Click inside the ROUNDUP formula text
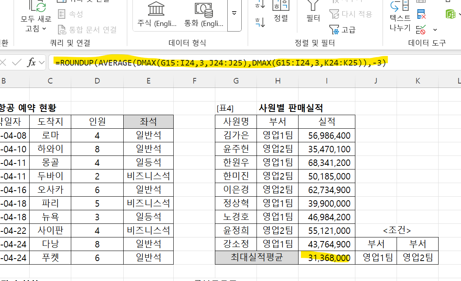The height and width of the screenshot is (281, 461). [x=220, y=63]
